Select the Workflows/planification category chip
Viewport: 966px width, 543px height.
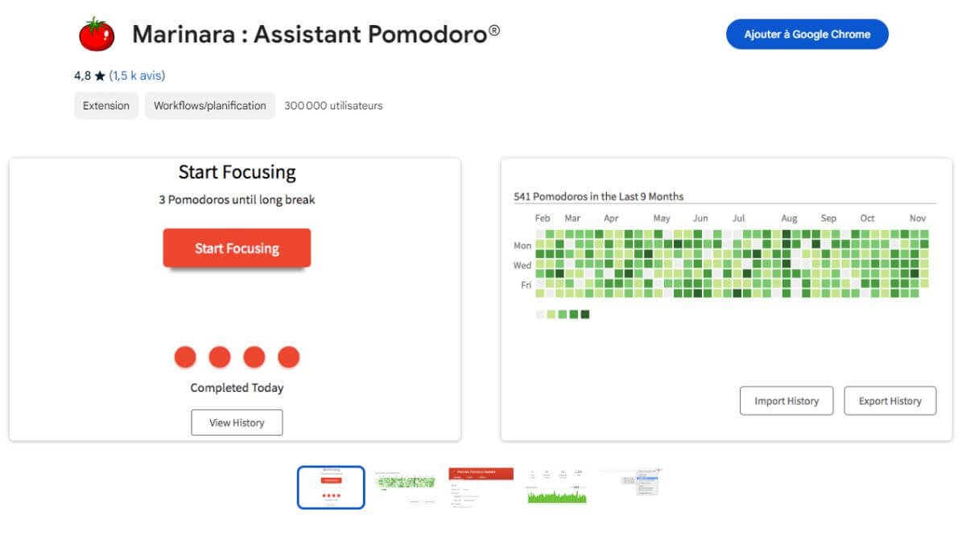tap(210, 105)
